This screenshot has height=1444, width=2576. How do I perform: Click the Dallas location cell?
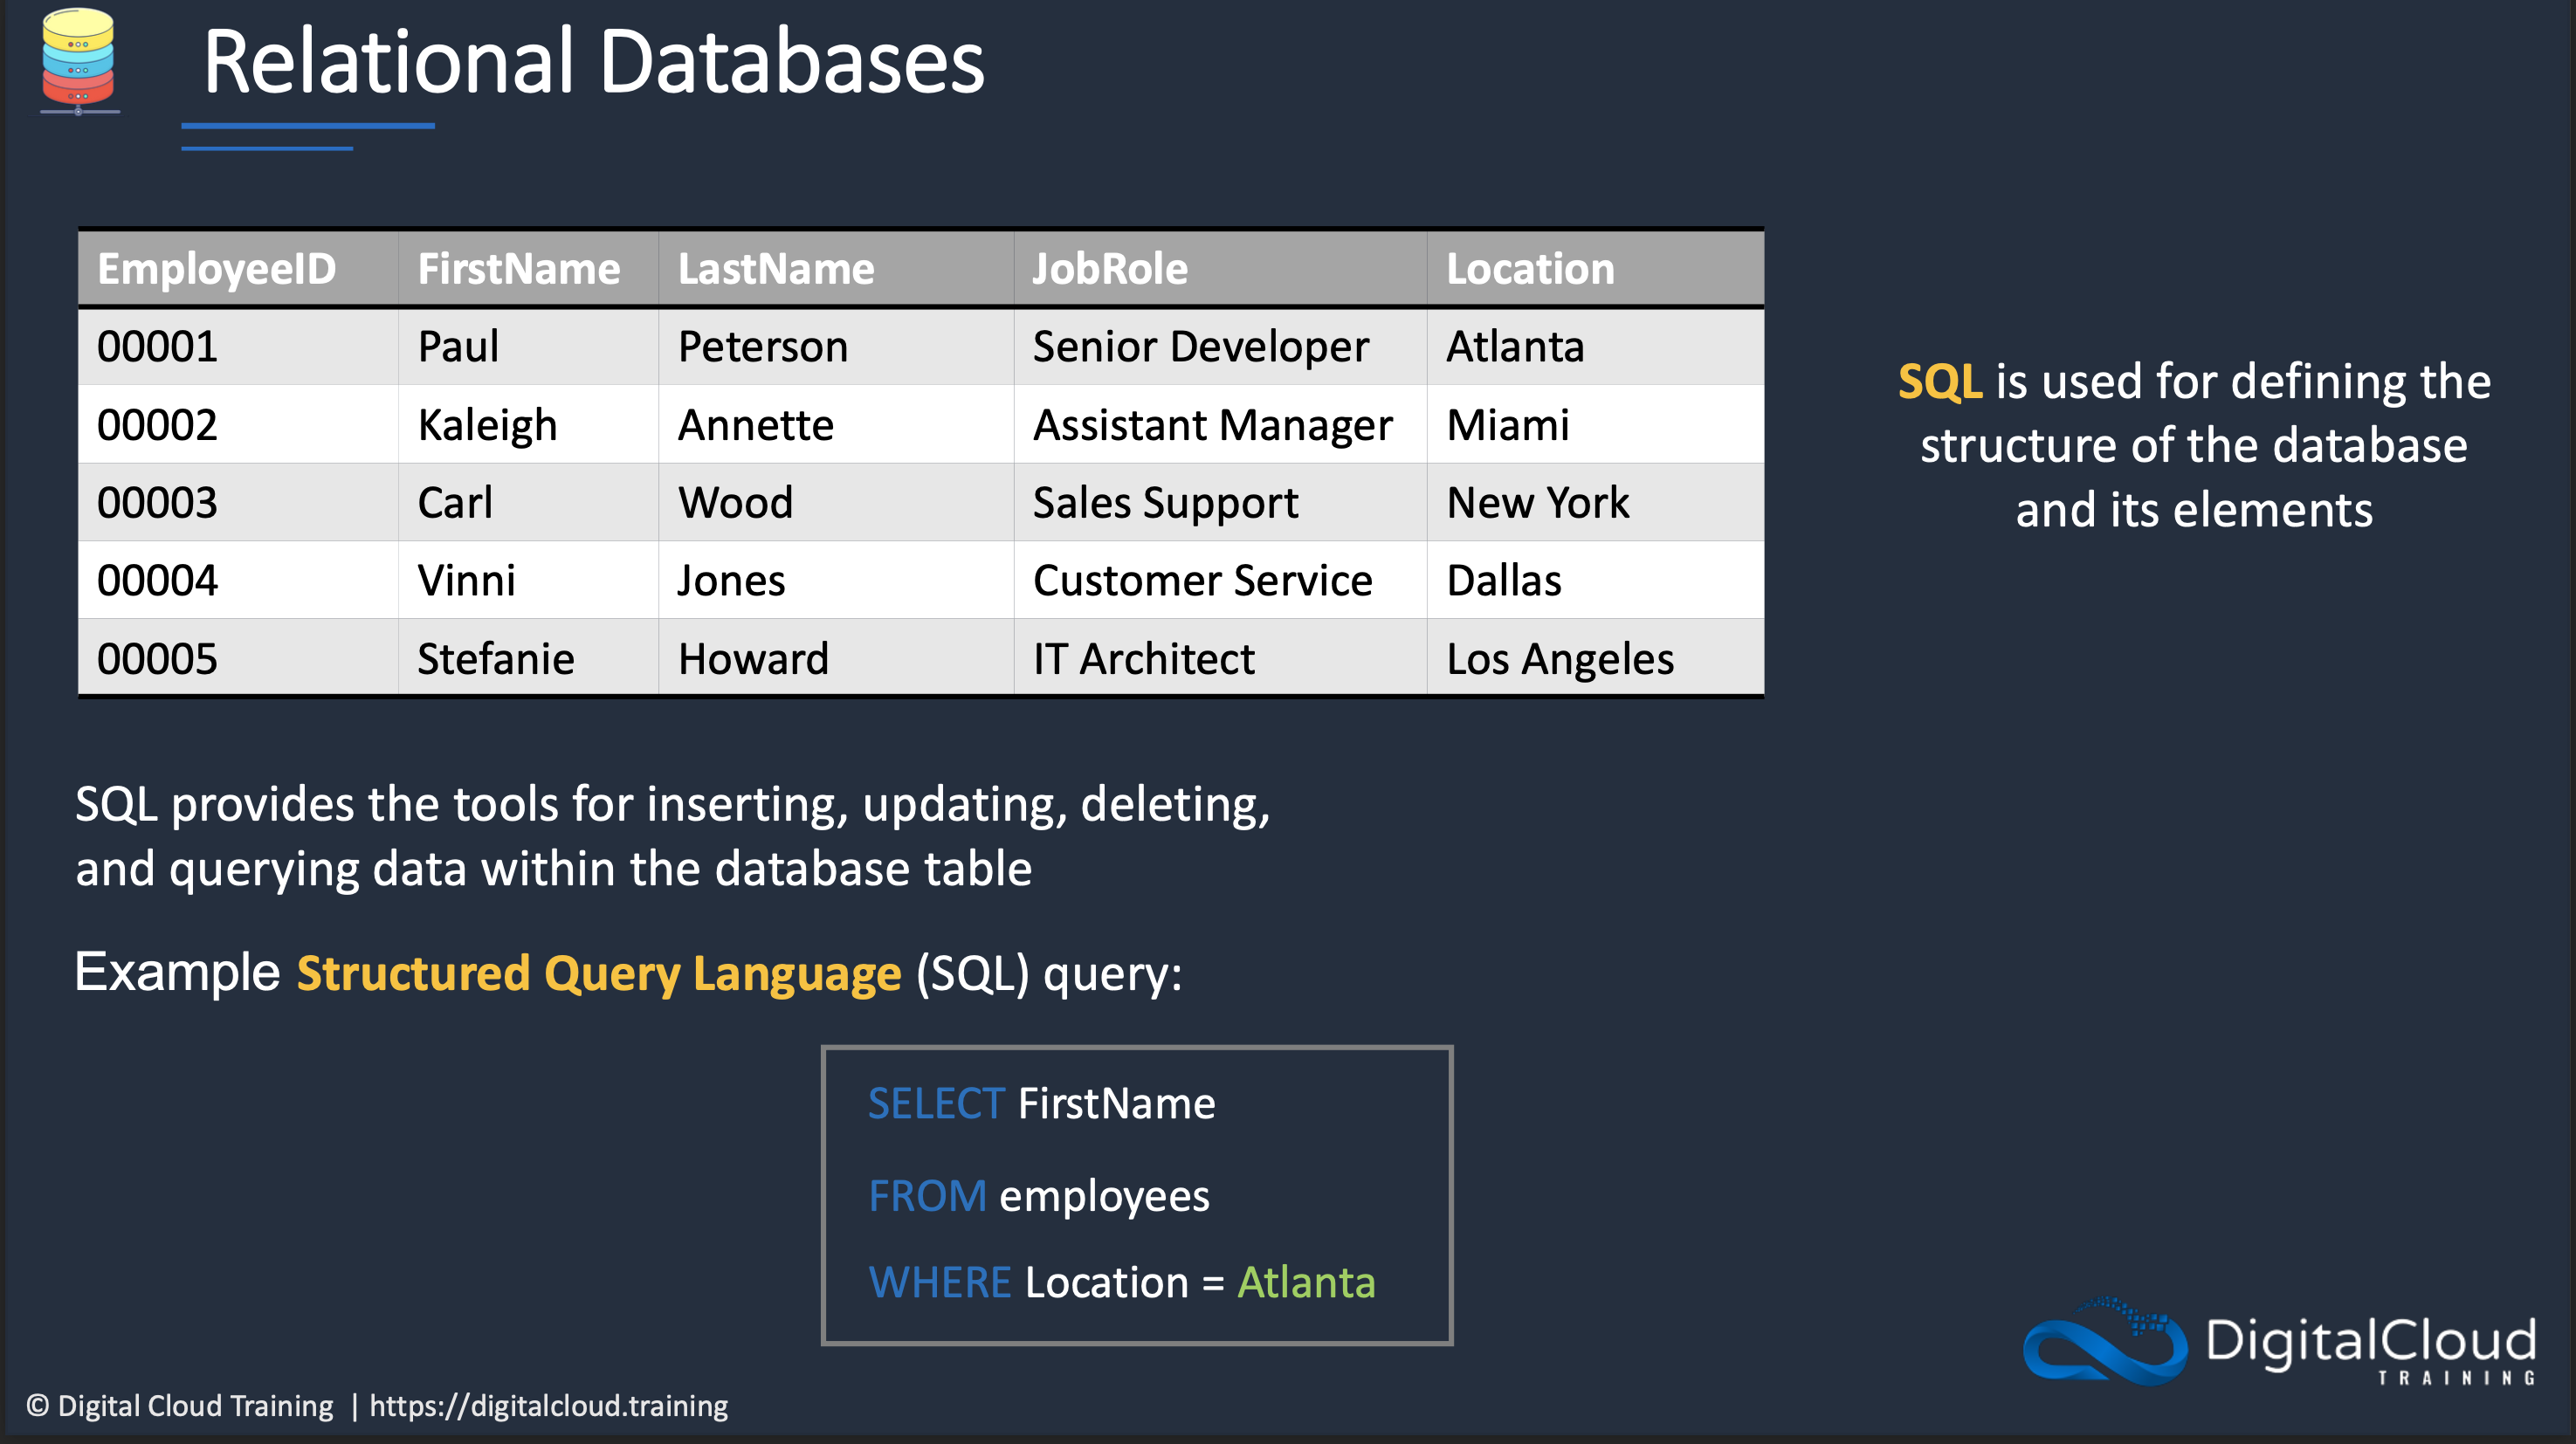1504,581
